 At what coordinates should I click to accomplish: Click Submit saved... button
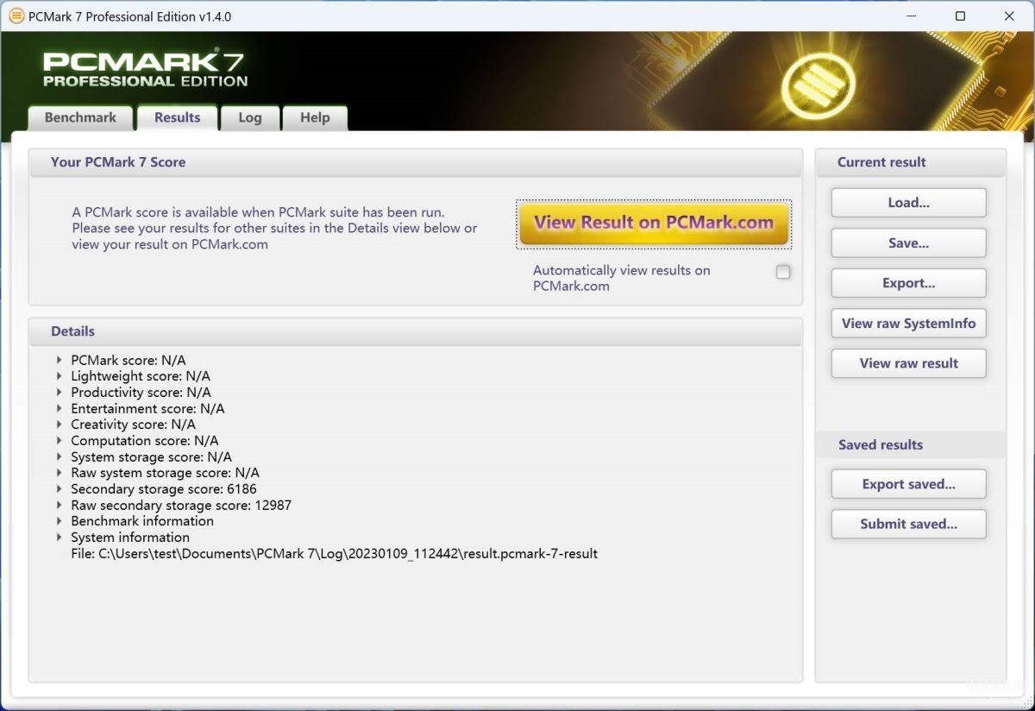tap(909, 524)
